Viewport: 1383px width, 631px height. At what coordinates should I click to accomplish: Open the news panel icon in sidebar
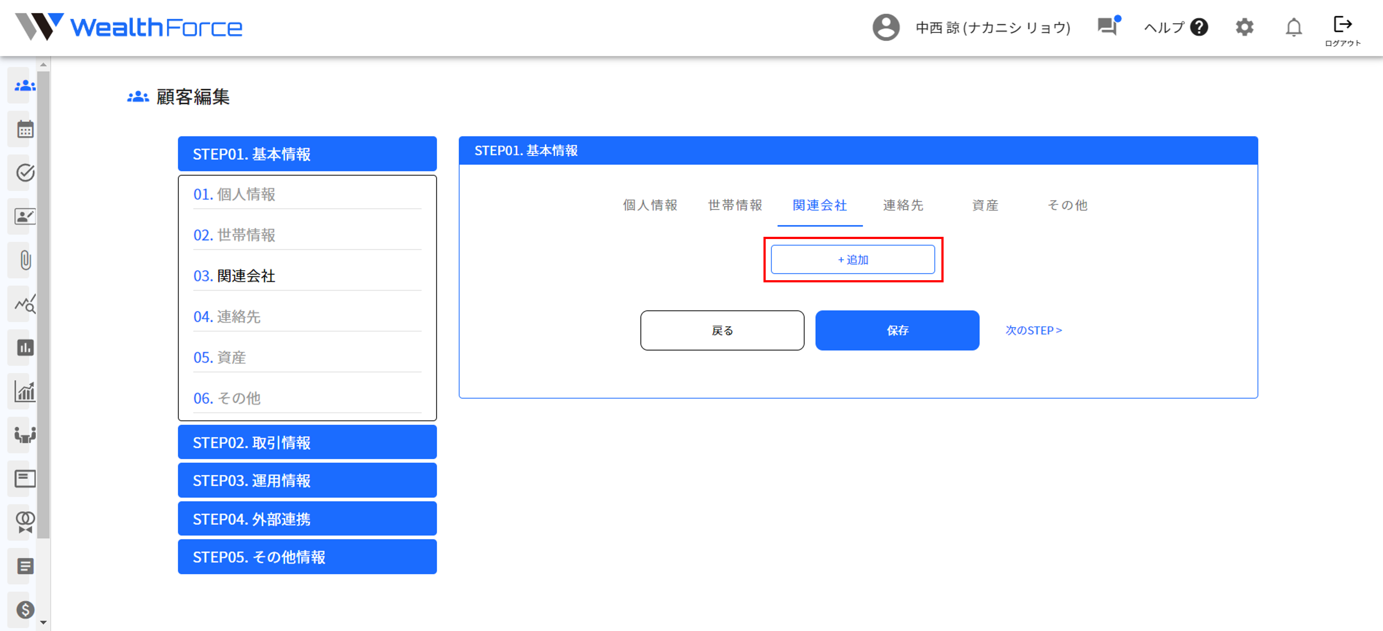(x=25, y=479)
